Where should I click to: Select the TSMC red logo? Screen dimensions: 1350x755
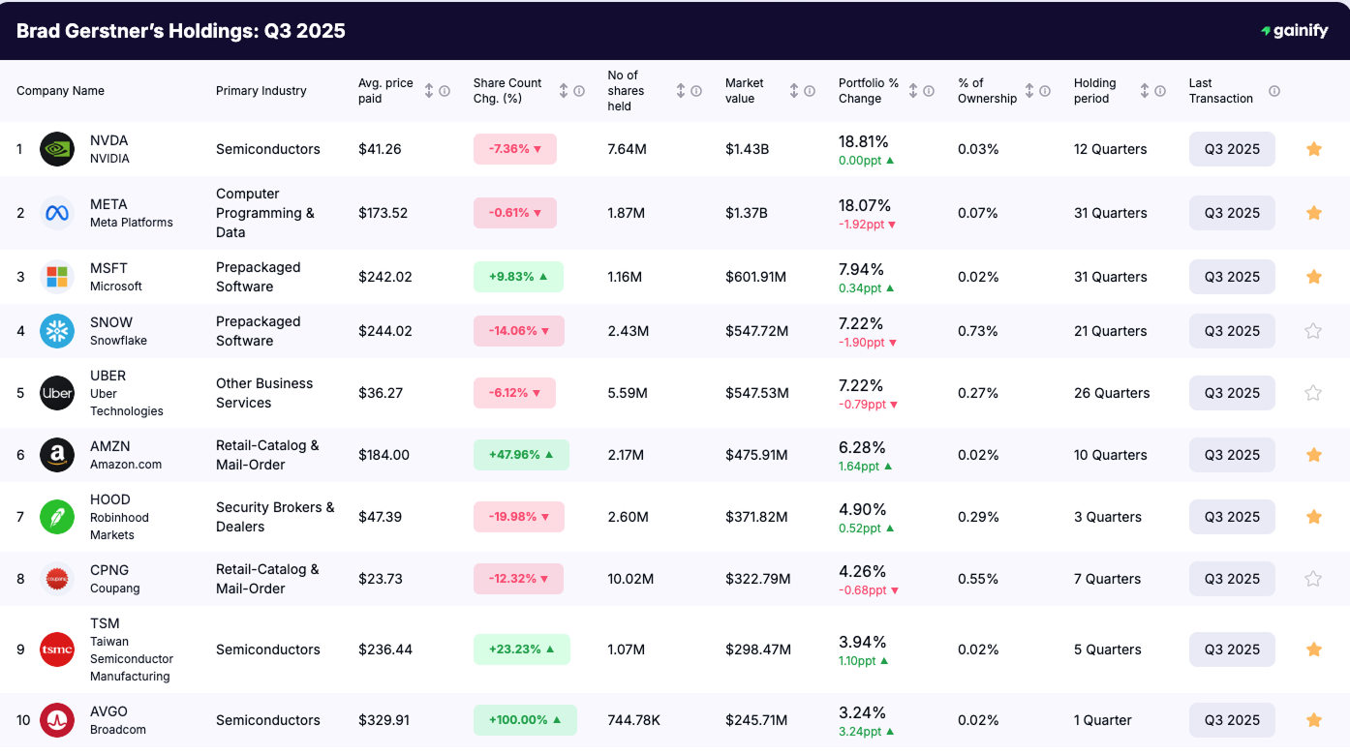point(56,649)
